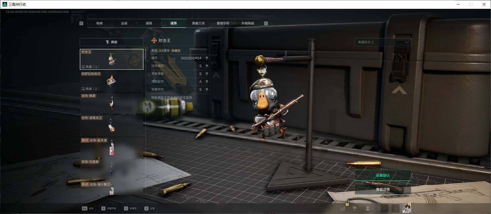
Task: Click the 典藏 (1) image icon on 射击王
Action: click(x=83, y=67)
